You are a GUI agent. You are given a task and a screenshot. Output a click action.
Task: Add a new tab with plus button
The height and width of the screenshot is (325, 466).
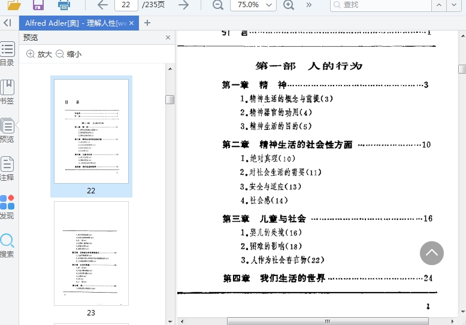coord(147,23)
